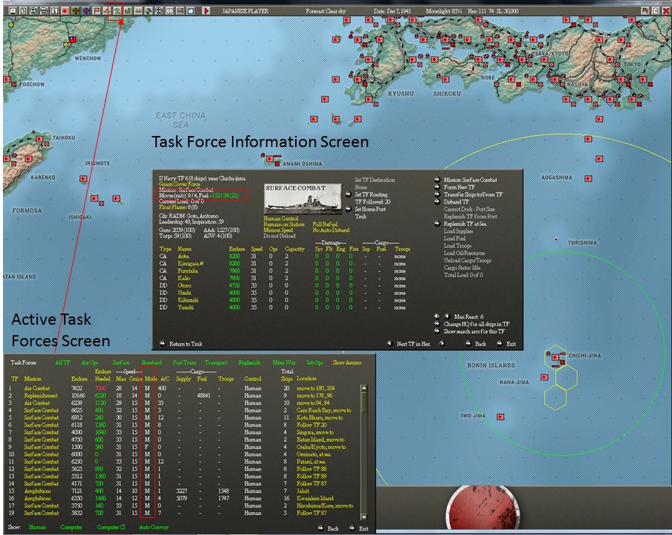Click the Task Forces list scroll-up arrow

tap(364, 389)
